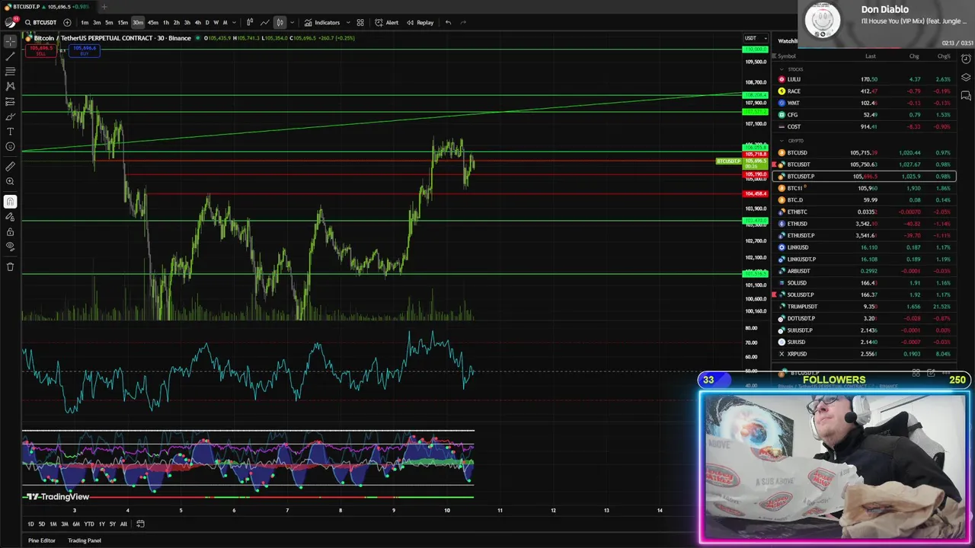The image size is (975, 548).
Task: Select the ruler measure tool
Action: click(x=10, y=166)
